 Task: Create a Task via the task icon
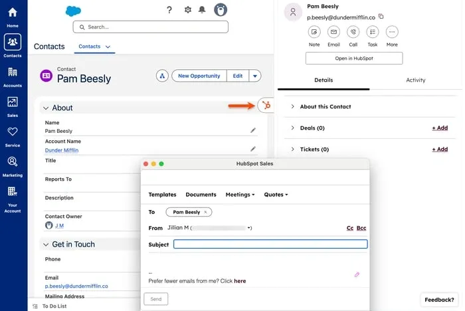[x=372, y=32]
